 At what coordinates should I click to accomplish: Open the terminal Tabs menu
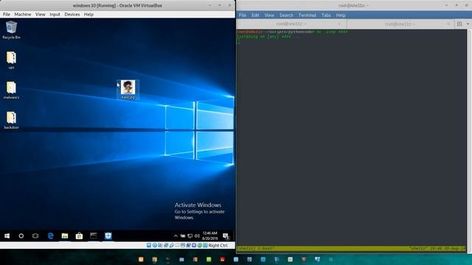pos(326,15)
